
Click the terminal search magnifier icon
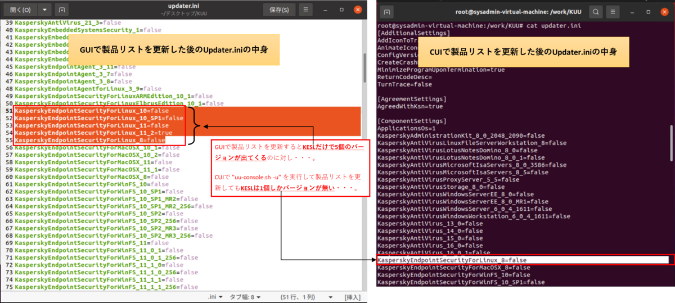[596, 11]
